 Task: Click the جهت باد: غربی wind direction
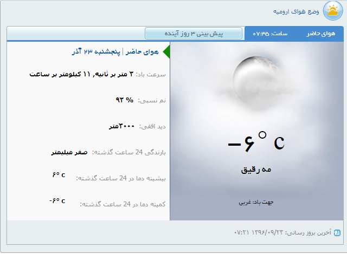pyautogui.click(x=256, y=202)
